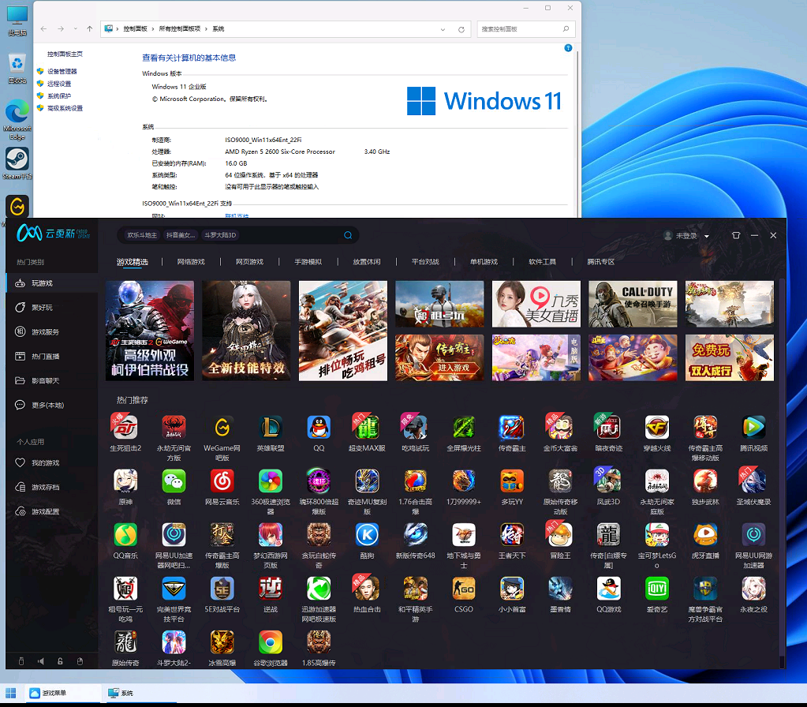Click the 欢乐斗地主 search suggestion tag

point(142,235)
